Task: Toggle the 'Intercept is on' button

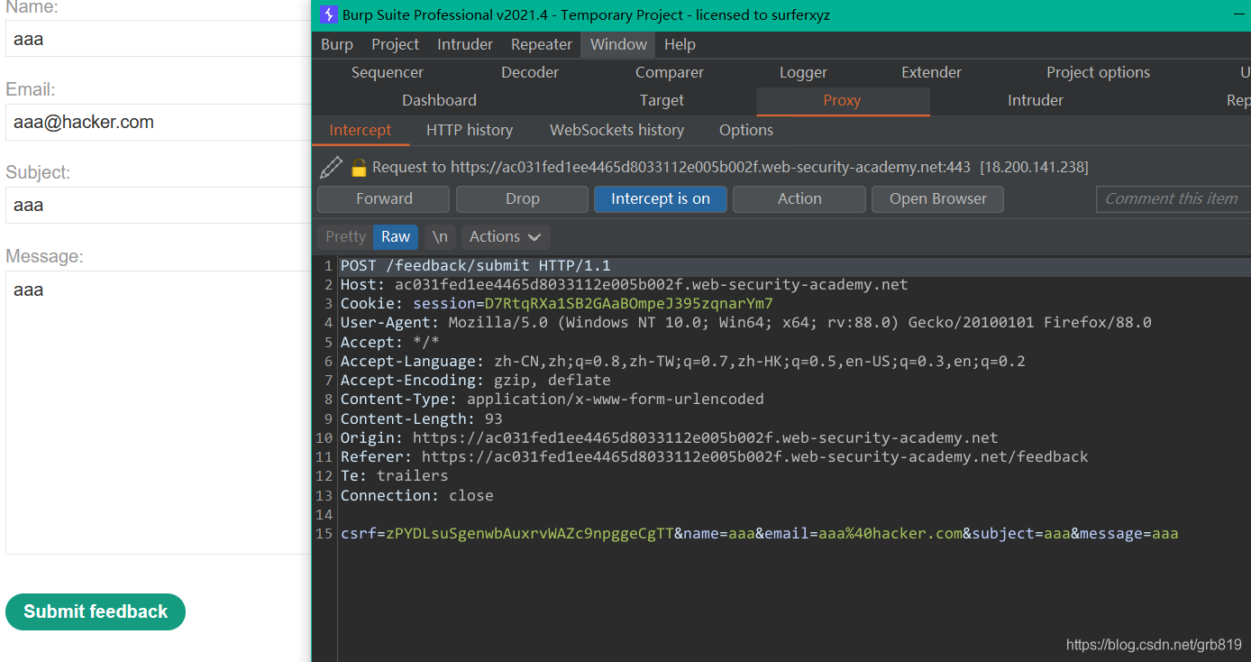Action: (x=661, y=198)
